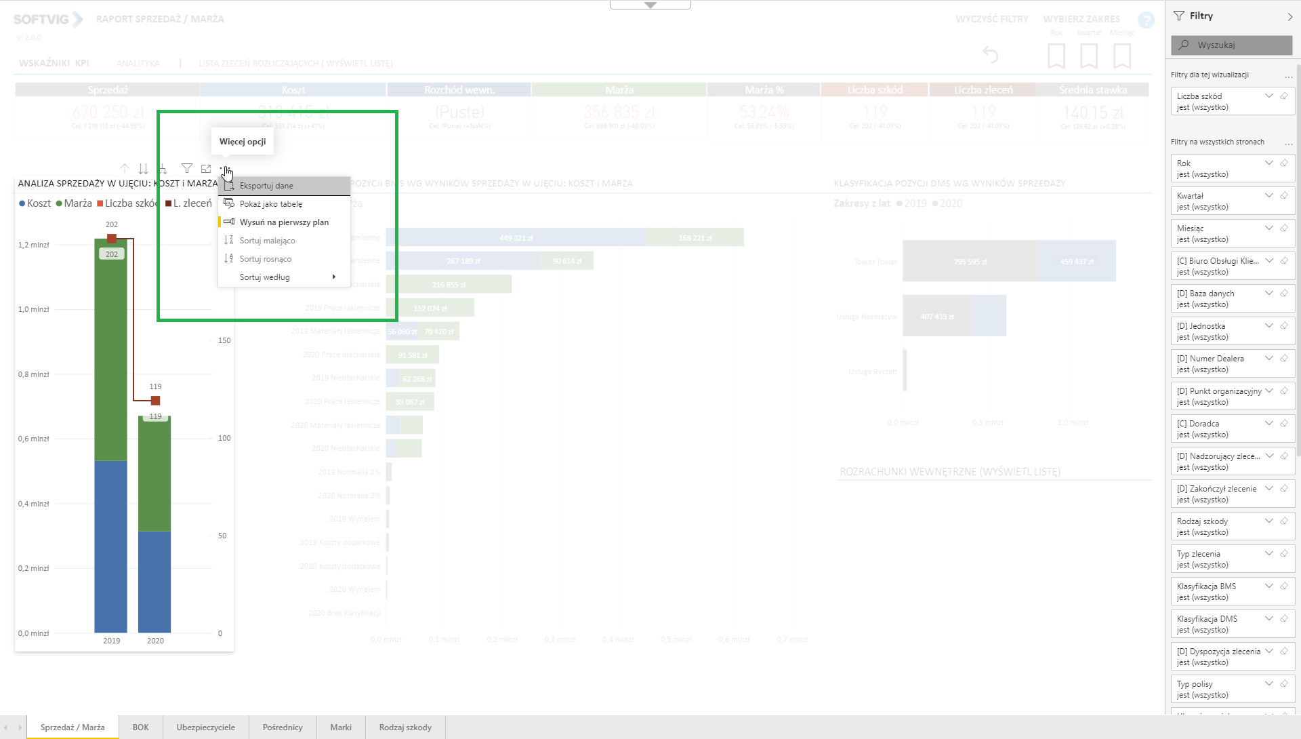Click the drill-up arrow icon

(x=125, y=169)
